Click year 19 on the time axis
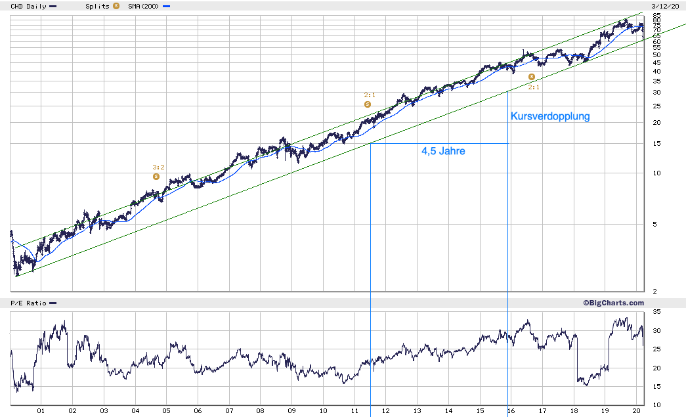 click(605, 411)
